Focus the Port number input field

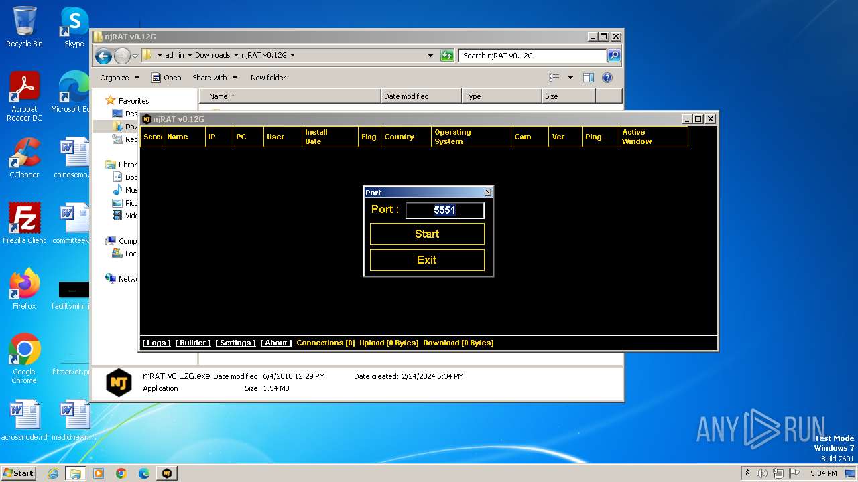(444, 210)
